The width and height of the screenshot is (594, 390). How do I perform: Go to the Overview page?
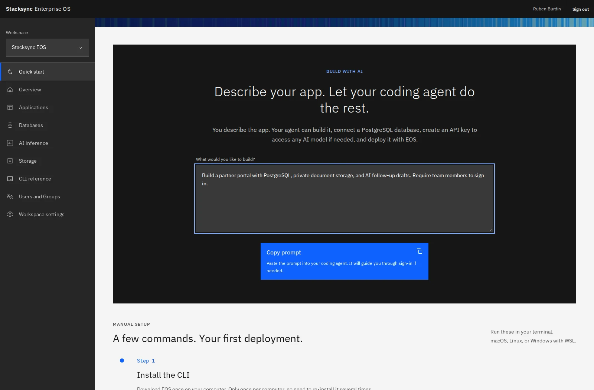click(48, 90)
